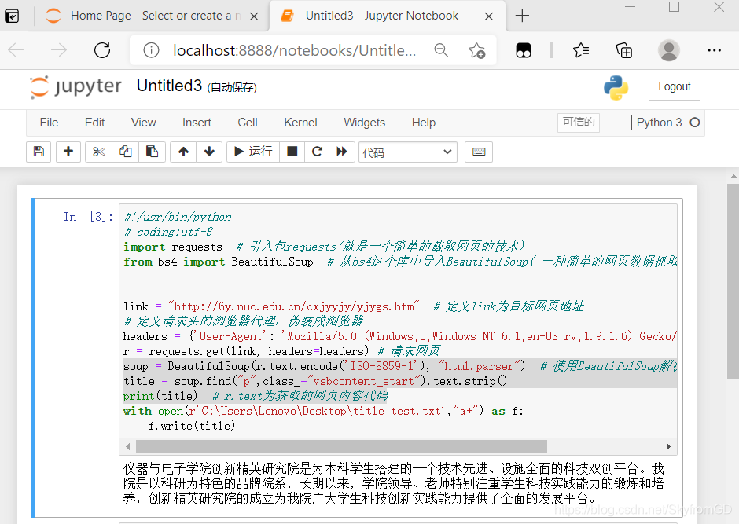Open the browser profile avatar
The height and width of the screenshot is (524, 739).
tap(668, 50)
